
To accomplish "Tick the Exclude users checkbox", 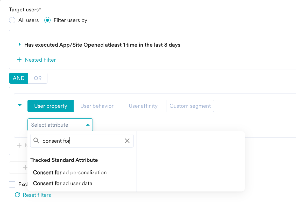I will [12, 184].
